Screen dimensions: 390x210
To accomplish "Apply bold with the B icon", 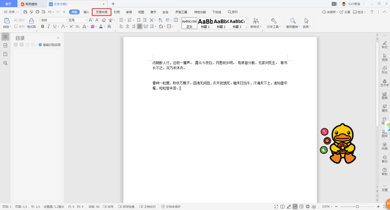I will [43, 26].
